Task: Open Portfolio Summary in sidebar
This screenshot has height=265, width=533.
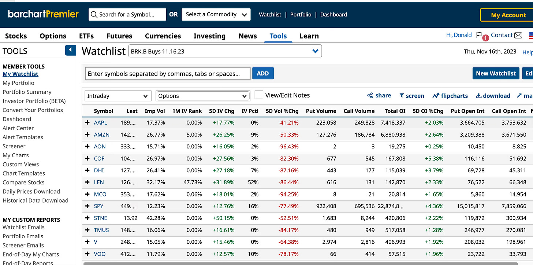Action: click(x=27, y=92)
